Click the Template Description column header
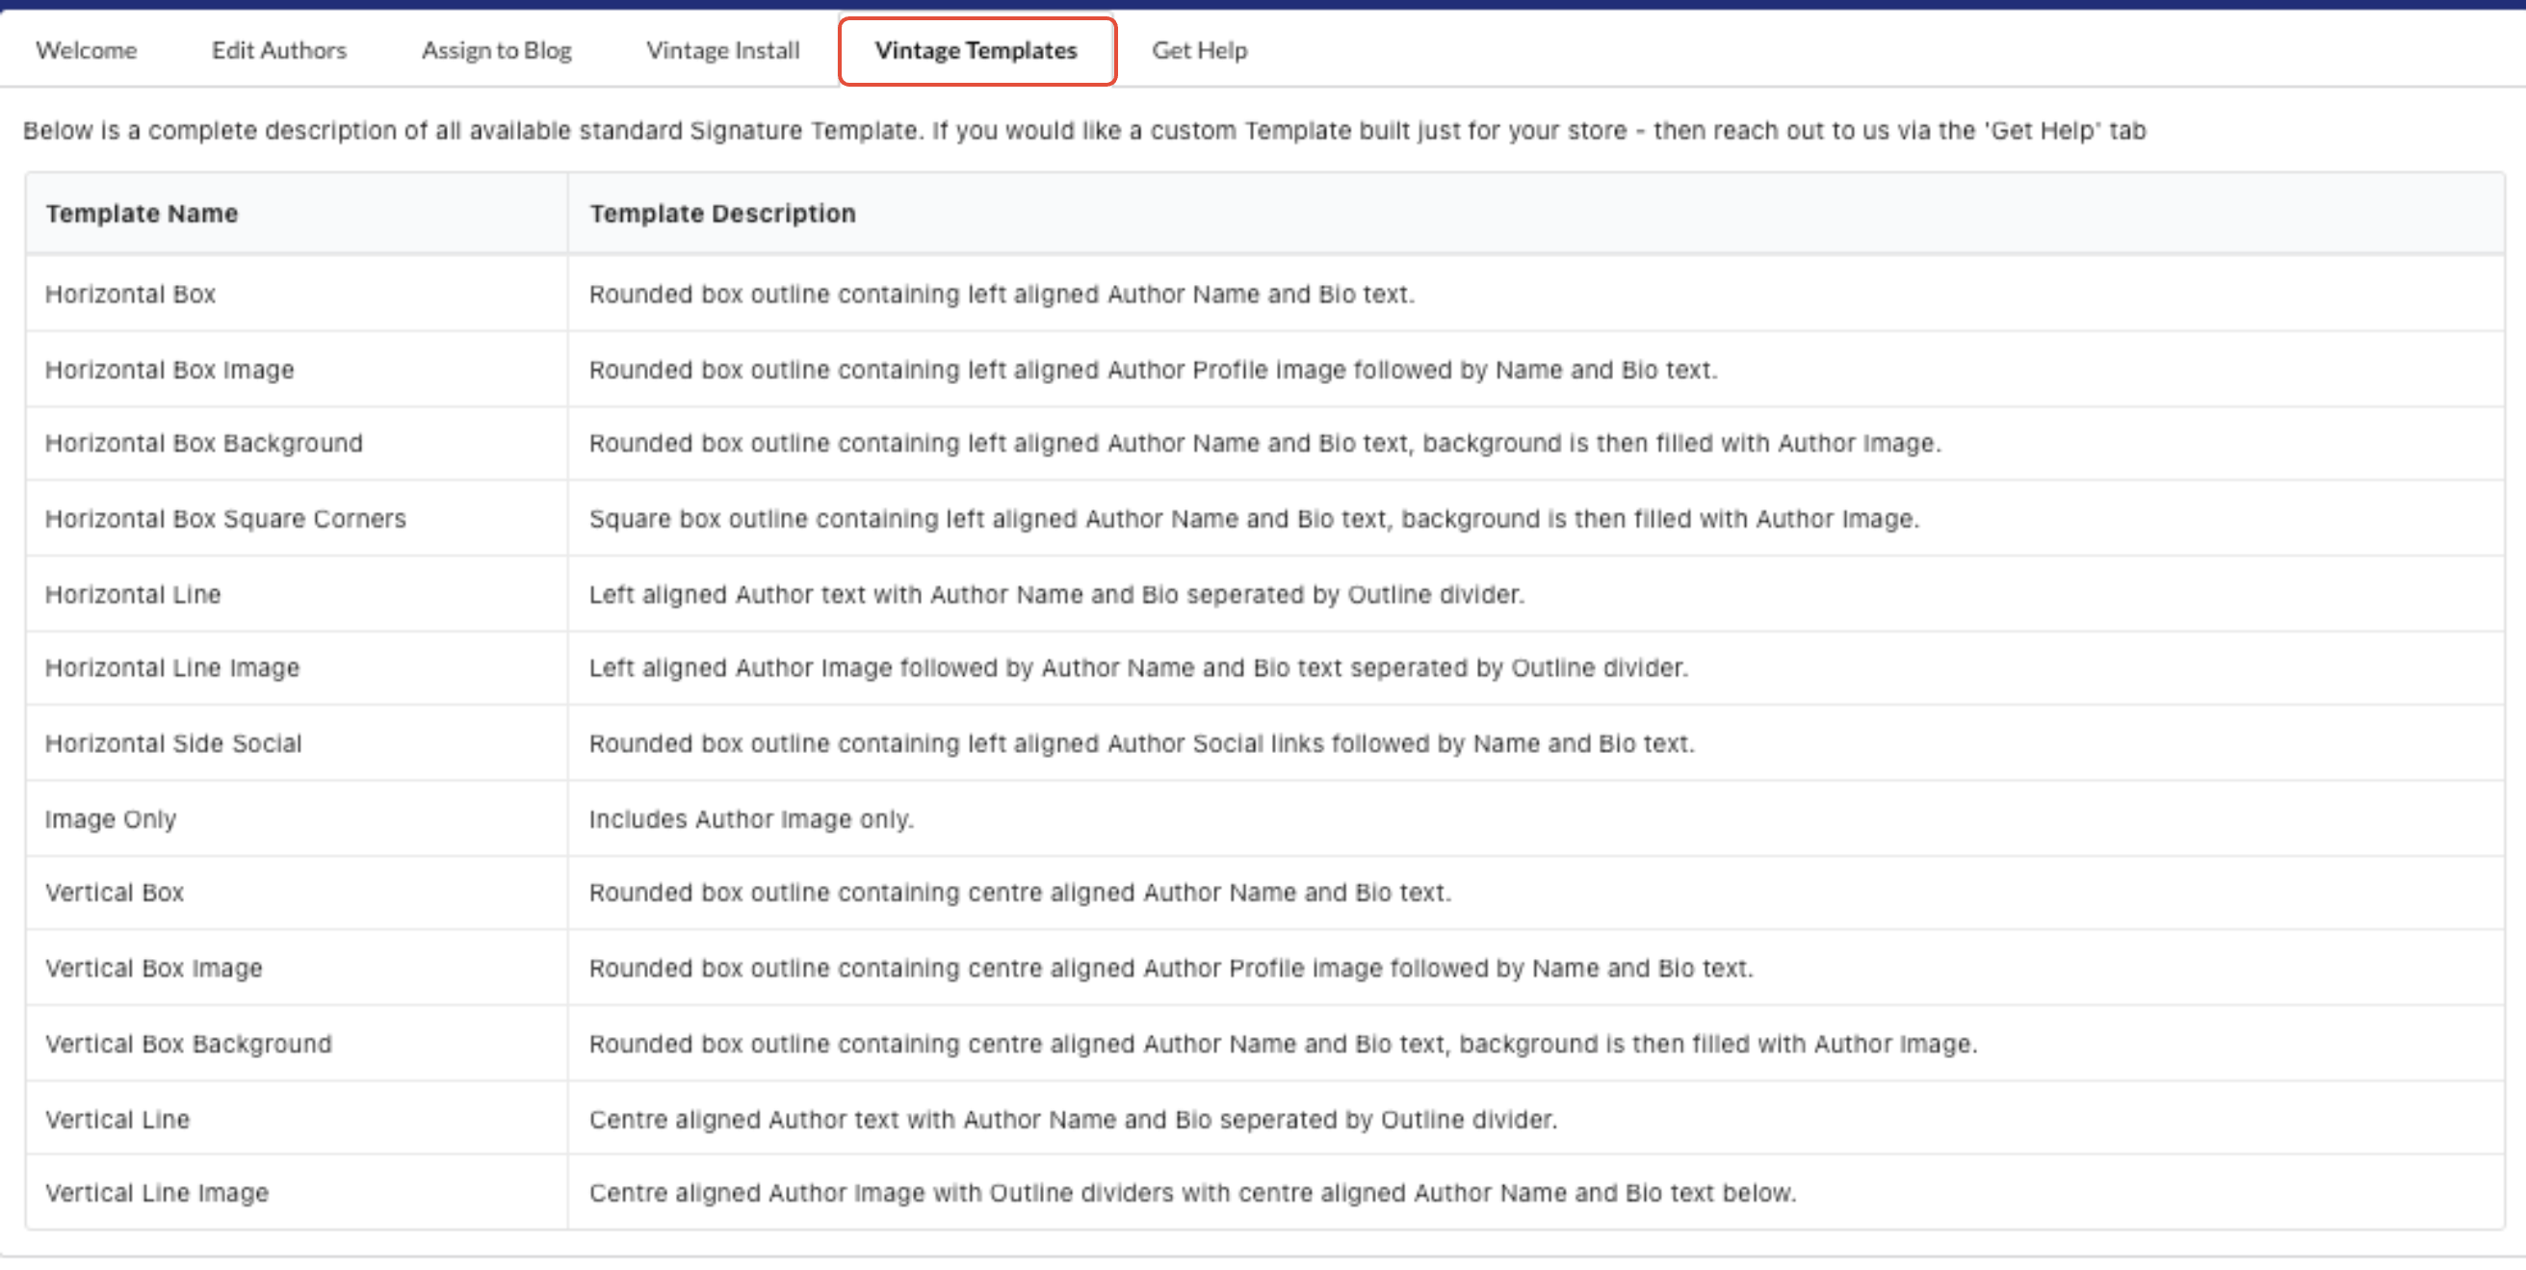2526x1270 pixels. tap(721, 213)
